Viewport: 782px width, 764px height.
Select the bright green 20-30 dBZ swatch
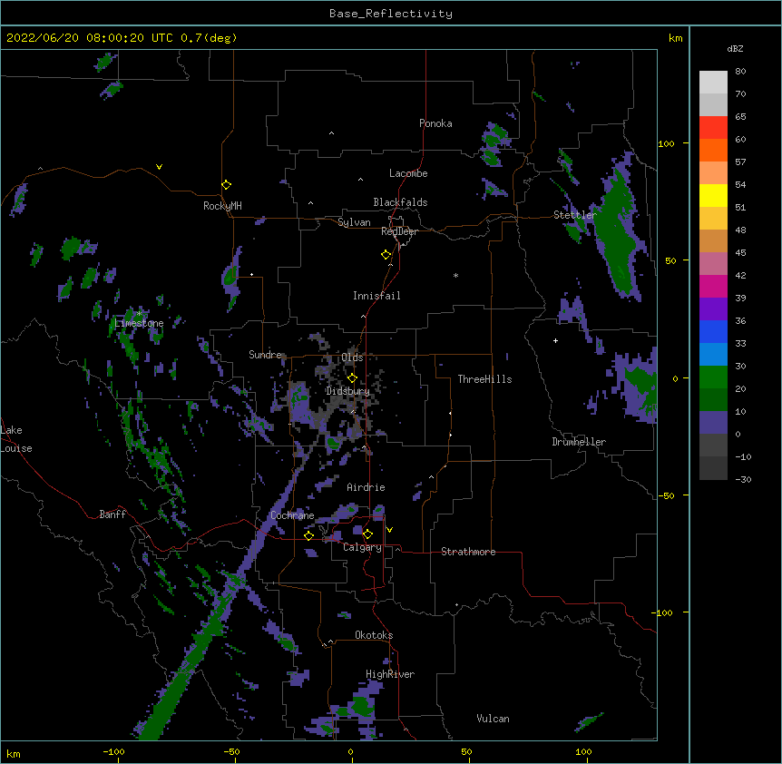(x=713, y=377)
